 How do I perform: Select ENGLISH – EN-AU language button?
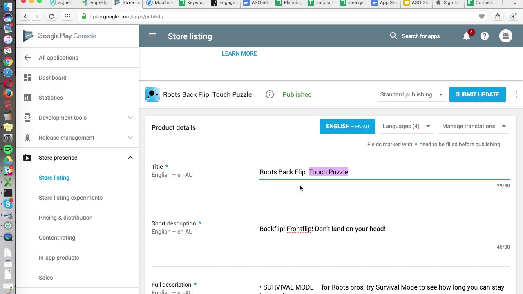[x=347, y=126]
